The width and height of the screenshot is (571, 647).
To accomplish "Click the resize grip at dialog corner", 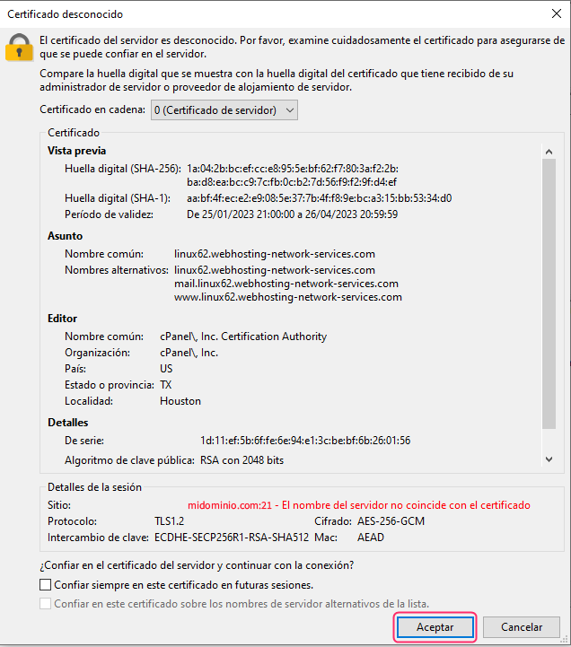I will click(564, 640).
